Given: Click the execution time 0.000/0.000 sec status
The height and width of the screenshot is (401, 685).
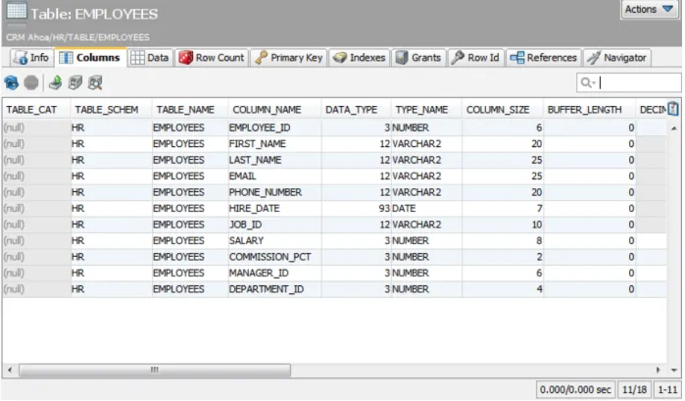Looking at the screenshot, I should 575,389.
